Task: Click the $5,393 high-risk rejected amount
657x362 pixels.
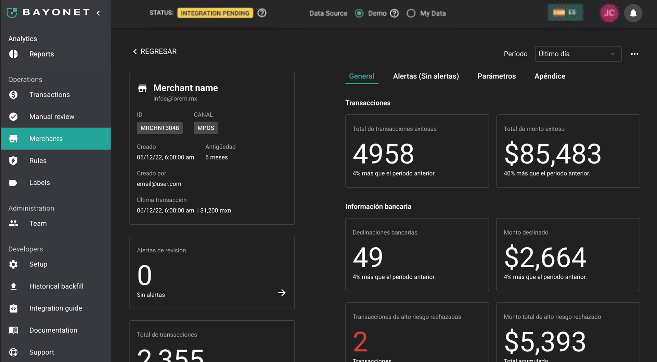Action: click(x=545, y=342)
